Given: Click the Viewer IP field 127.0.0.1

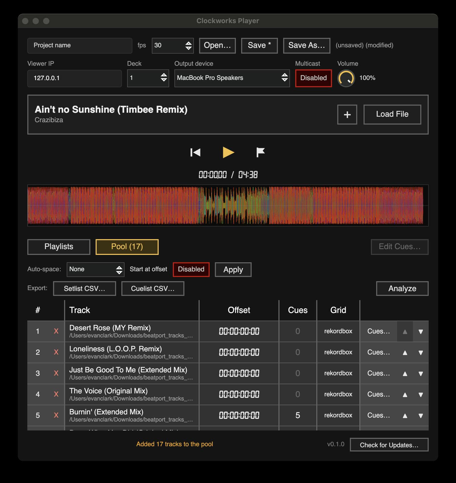Looking at the screenshot, I should [75, 78].
